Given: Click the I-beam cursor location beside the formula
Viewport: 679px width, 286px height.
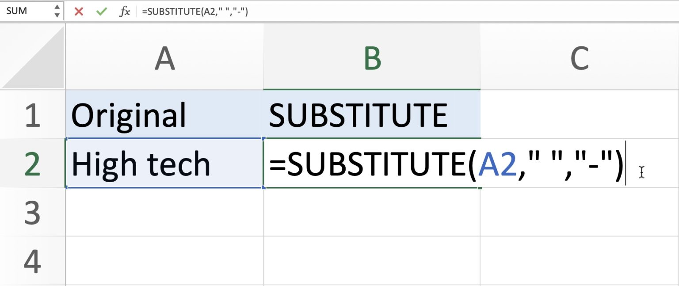Looking at the screenshot, I should point(641,172).
